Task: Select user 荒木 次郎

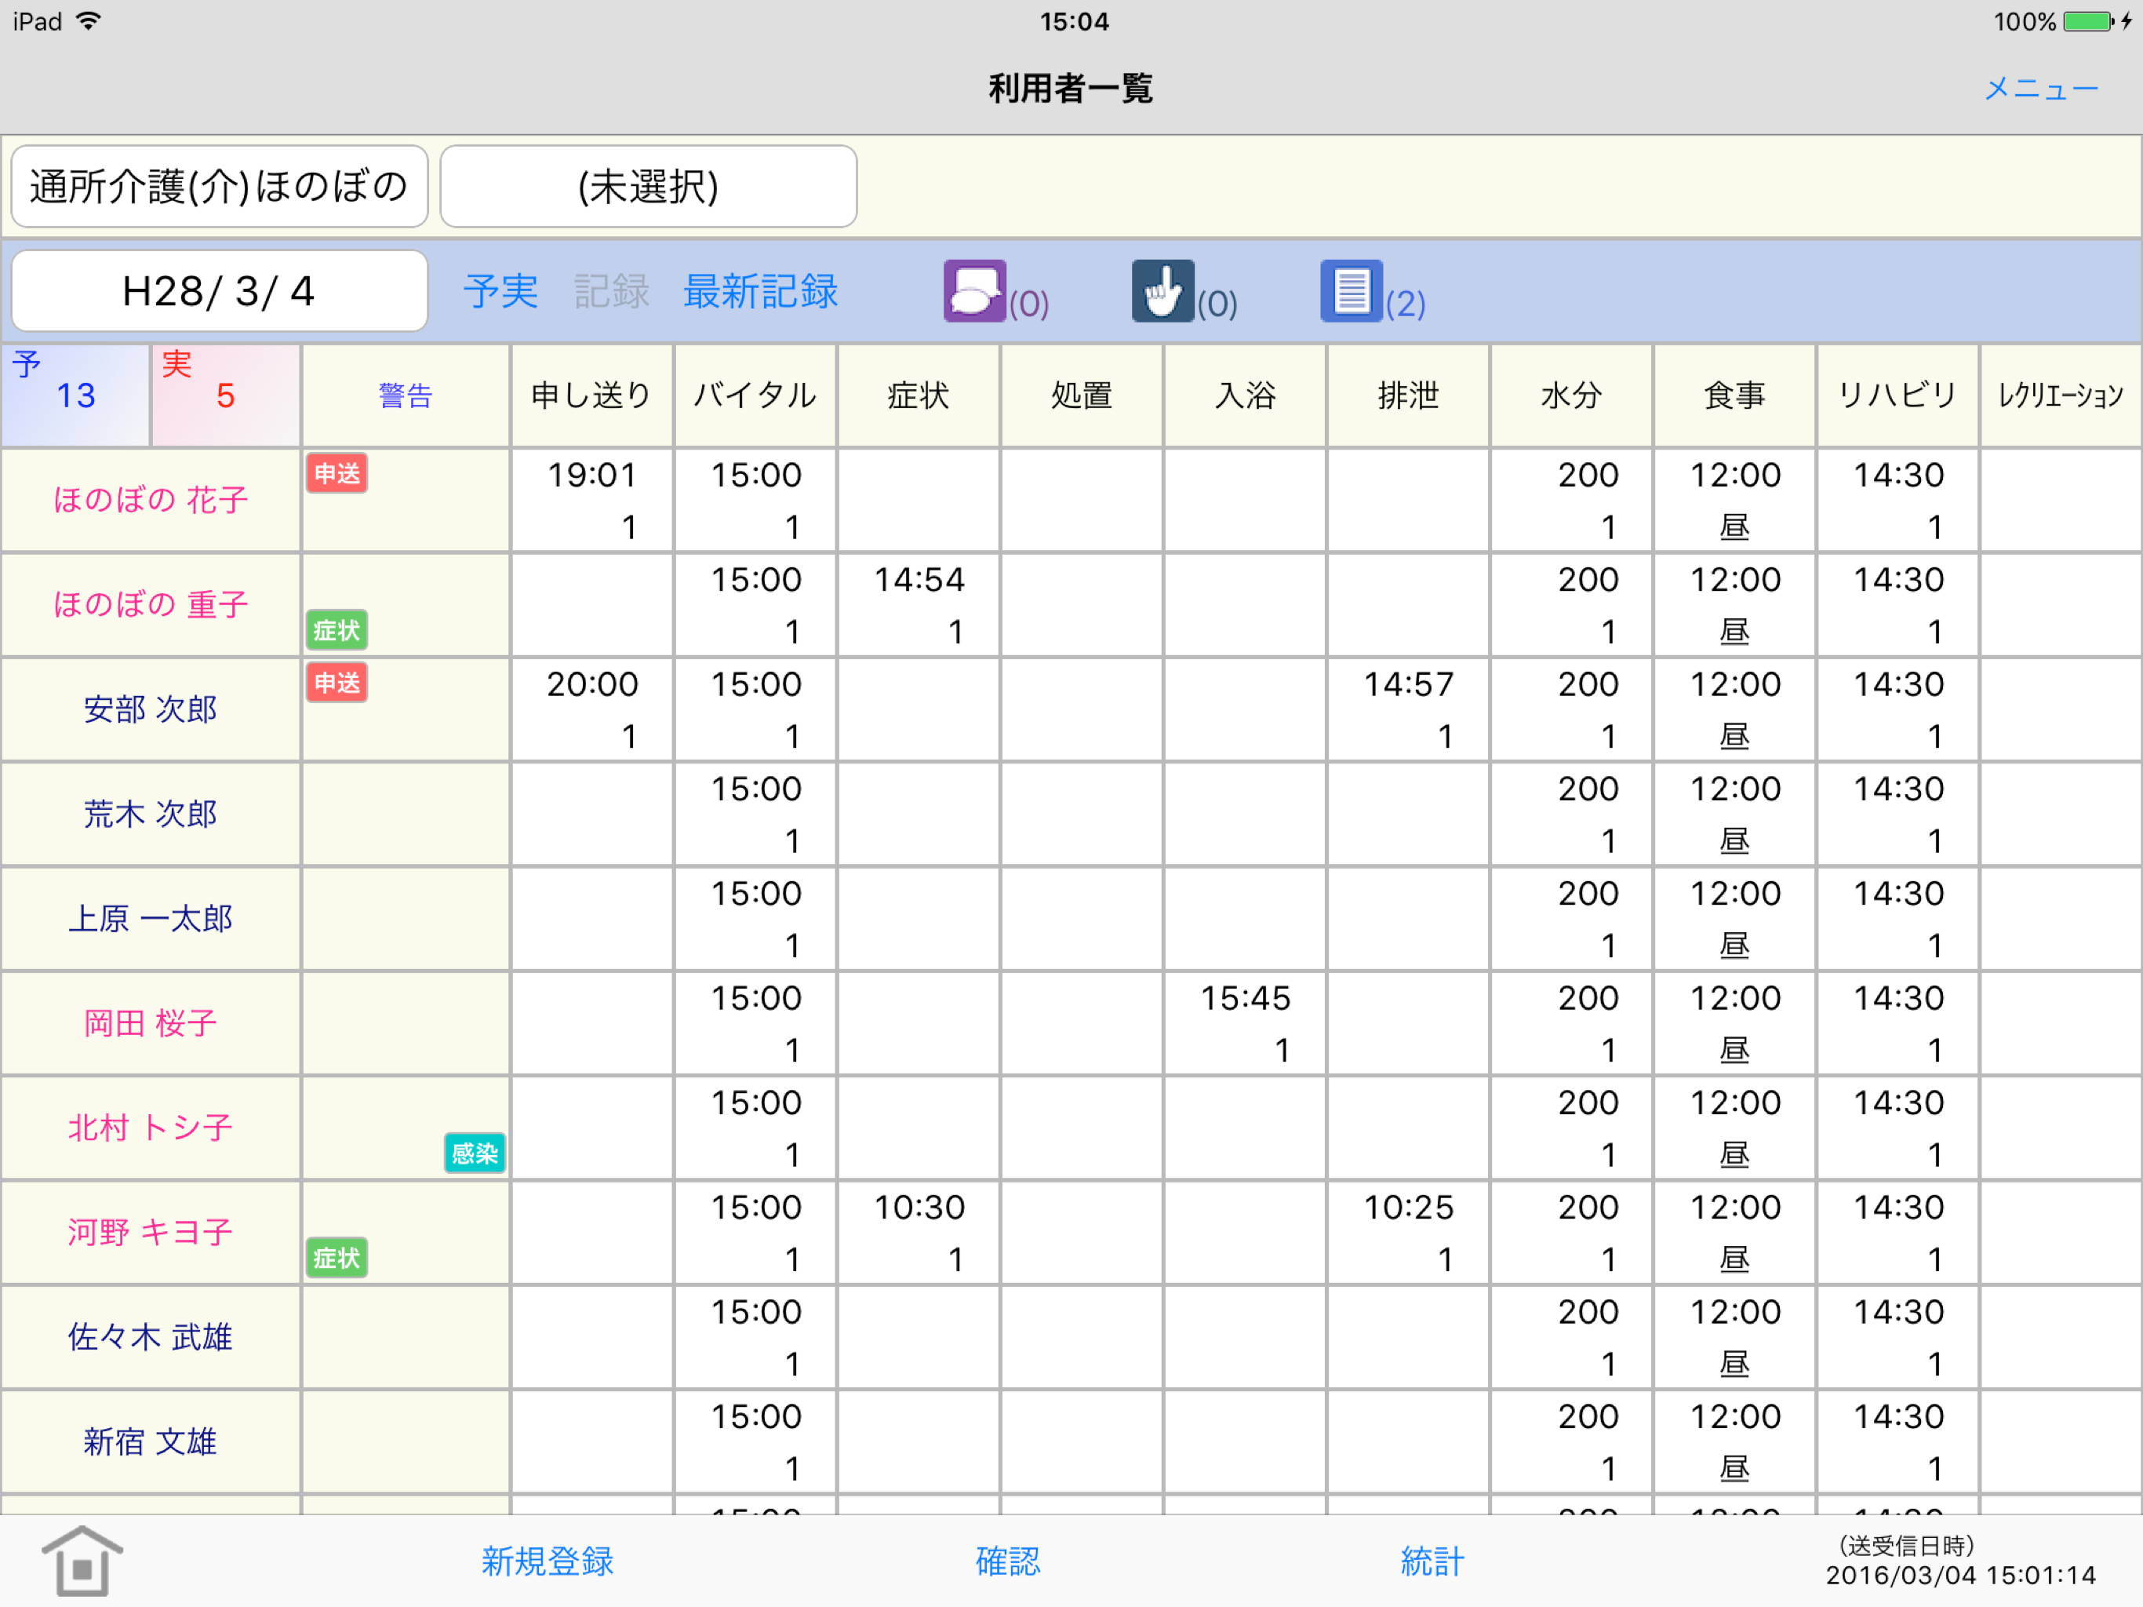Action: tap(150, 814)
